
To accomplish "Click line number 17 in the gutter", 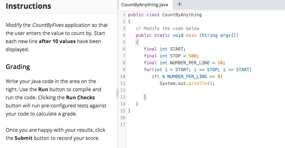I will tap(123, 125).
